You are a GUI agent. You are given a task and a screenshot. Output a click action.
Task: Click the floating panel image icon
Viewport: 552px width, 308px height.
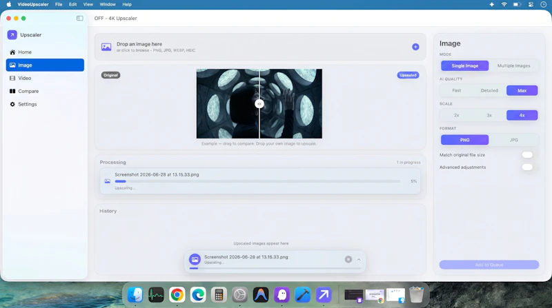195,259
